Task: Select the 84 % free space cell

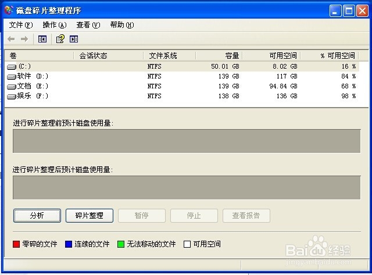Action: tap(349, 76)
